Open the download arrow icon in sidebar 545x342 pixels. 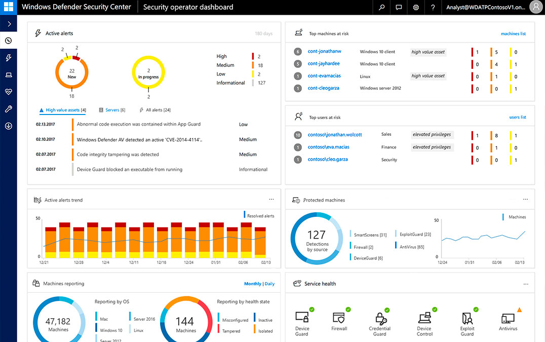pos(9,126)
